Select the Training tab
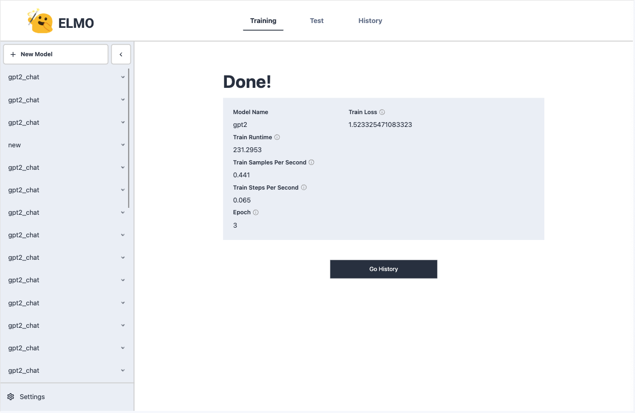Image resolution: width=635 pixels, height=413 pixels. click(x=263, y=20)
